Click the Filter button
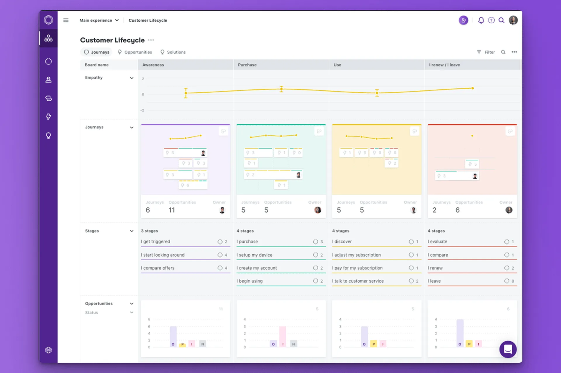The width and height of the screenshot is (561, 373). (486, 52)
